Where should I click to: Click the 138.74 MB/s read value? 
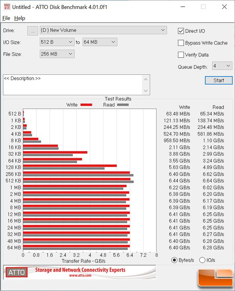211,120
